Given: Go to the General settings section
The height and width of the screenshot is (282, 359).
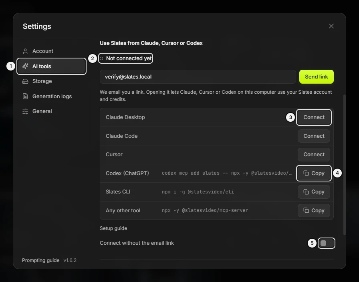Looking at the screenshot, I should [52, 111].
